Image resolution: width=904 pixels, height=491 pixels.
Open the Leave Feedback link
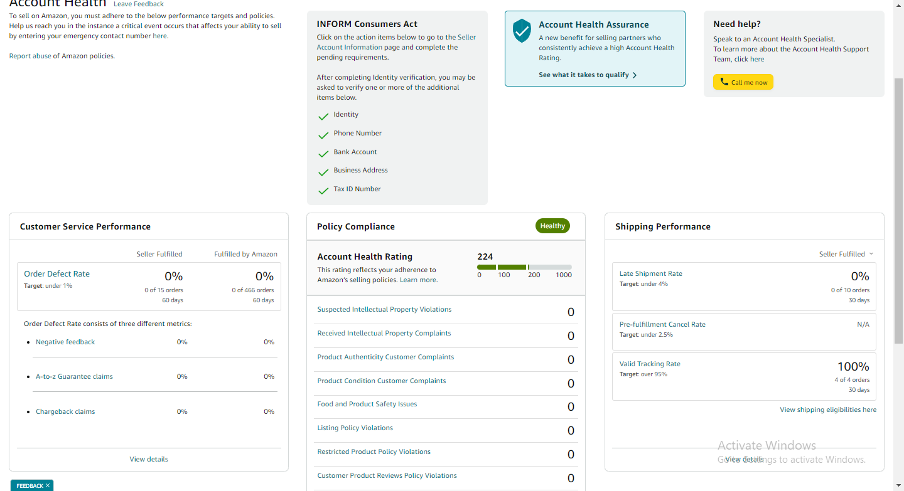[139, 4]
